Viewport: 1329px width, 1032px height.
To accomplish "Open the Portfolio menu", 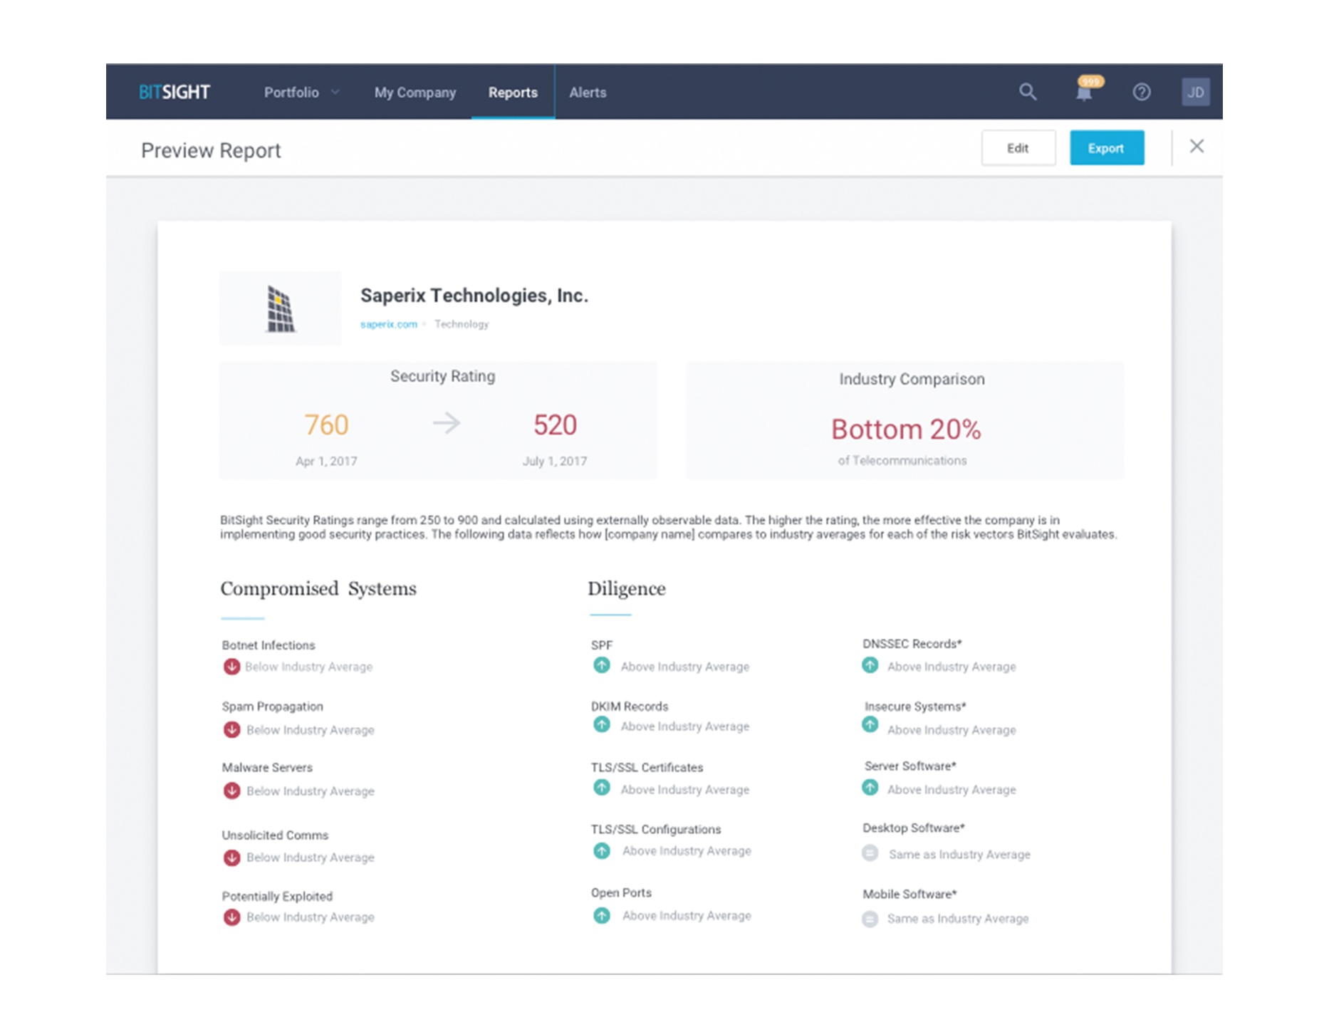I will tap(291, 93).
